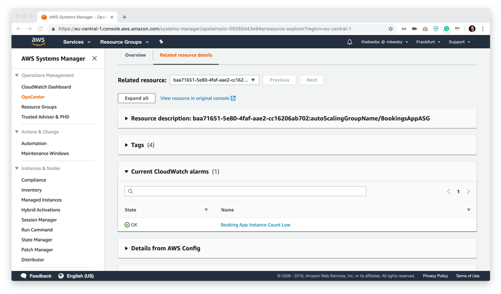The image size is (501, 294).
Task: Click English (US) language selector
Action: (x=80, y=276)
